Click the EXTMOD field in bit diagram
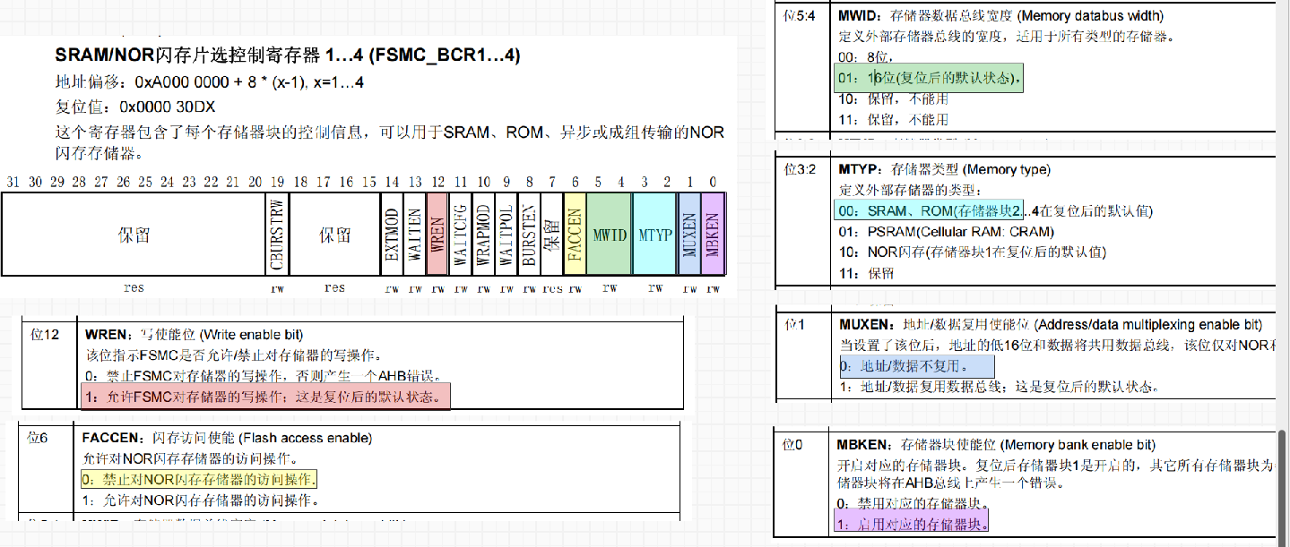The image size is (1290, 547). click(x=391, y=235)
